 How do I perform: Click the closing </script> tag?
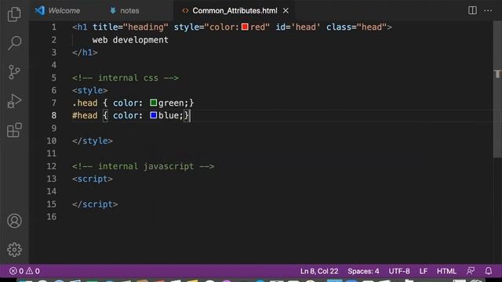click(x=95, y=204)
